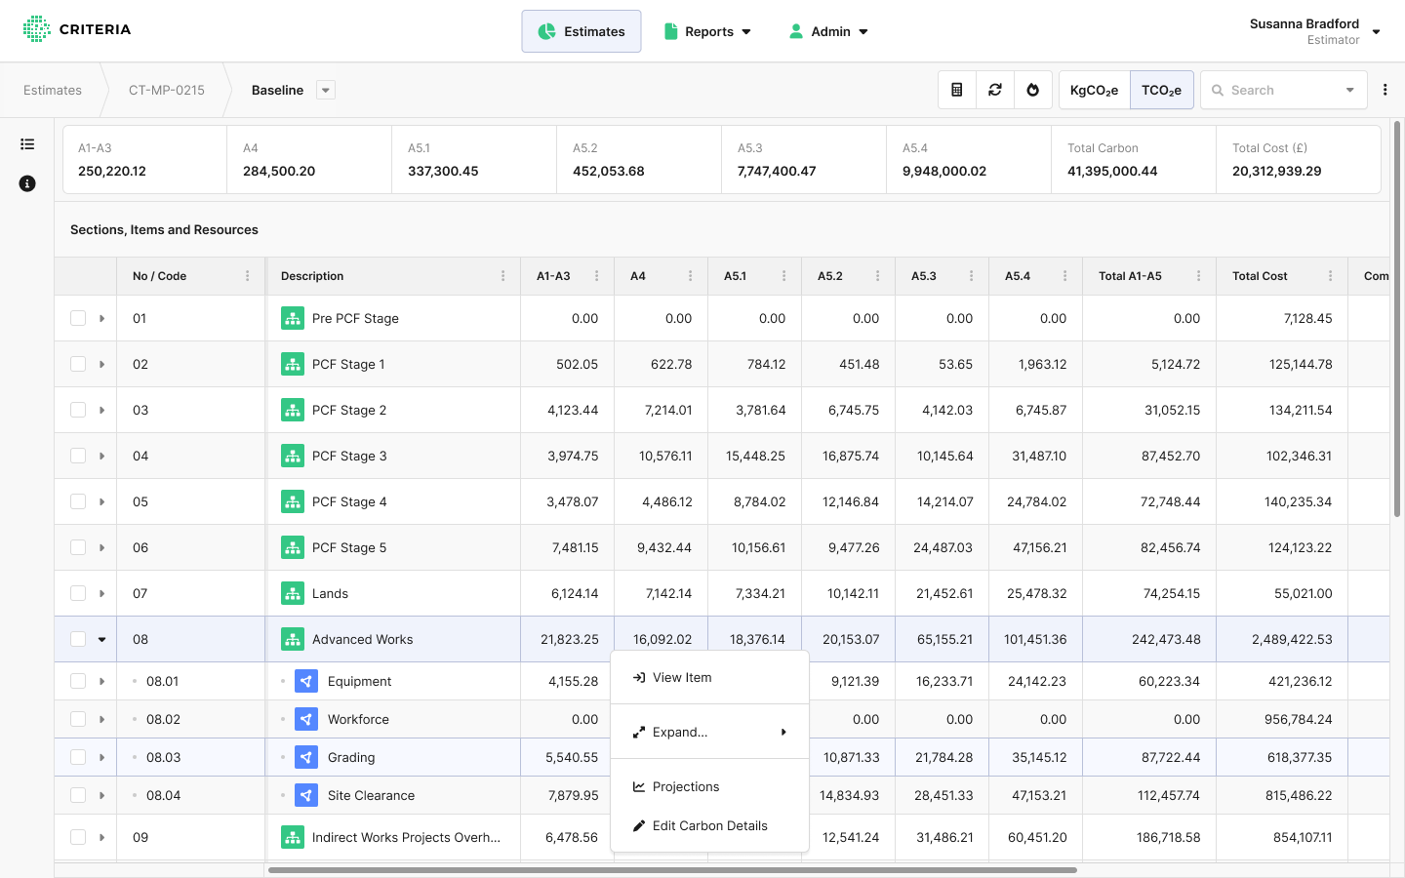Select View Item from context menu
Image resolution: width=1405 pixels, height=878 pixels.
click(x=682, y=677)
